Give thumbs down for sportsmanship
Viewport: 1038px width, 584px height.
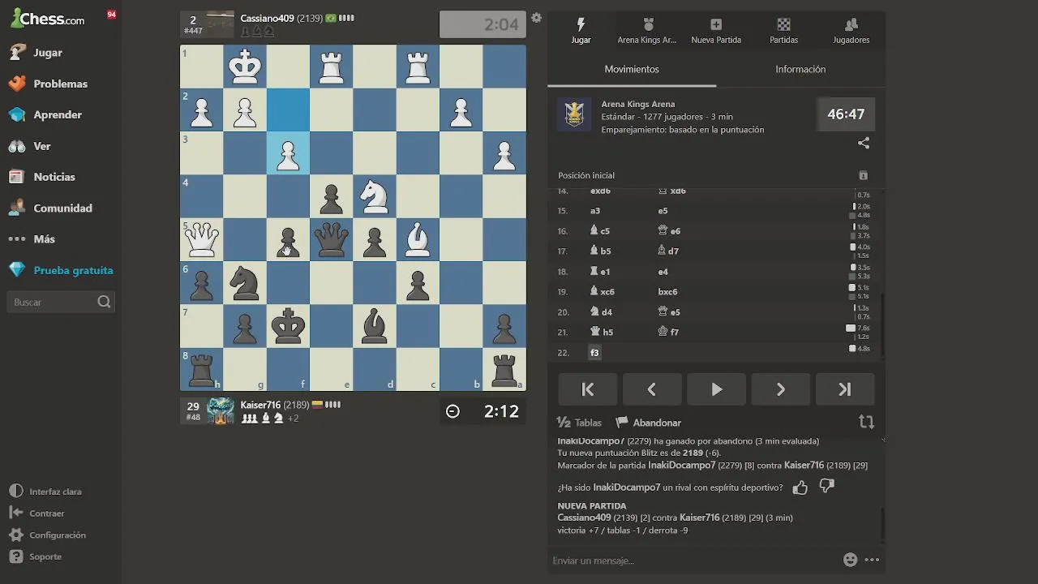coord(826,487)
